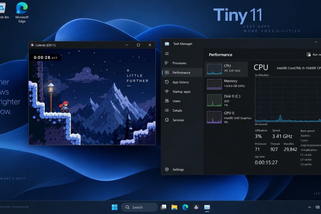Select the GPU 0 thumbnail graph
Screen dimensions: 321x214
(214, 117)
